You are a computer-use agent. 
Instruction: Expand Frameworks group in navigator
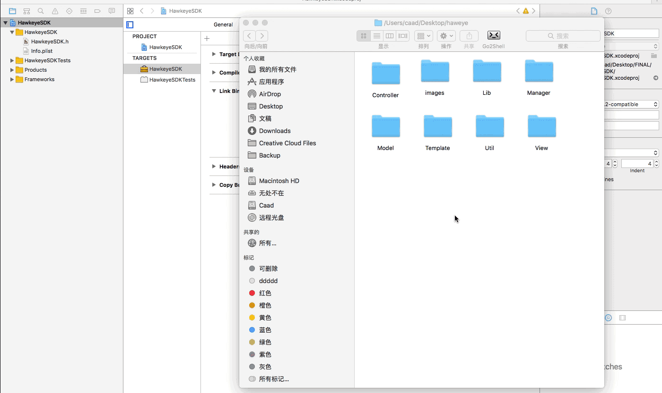click(12, 79)
